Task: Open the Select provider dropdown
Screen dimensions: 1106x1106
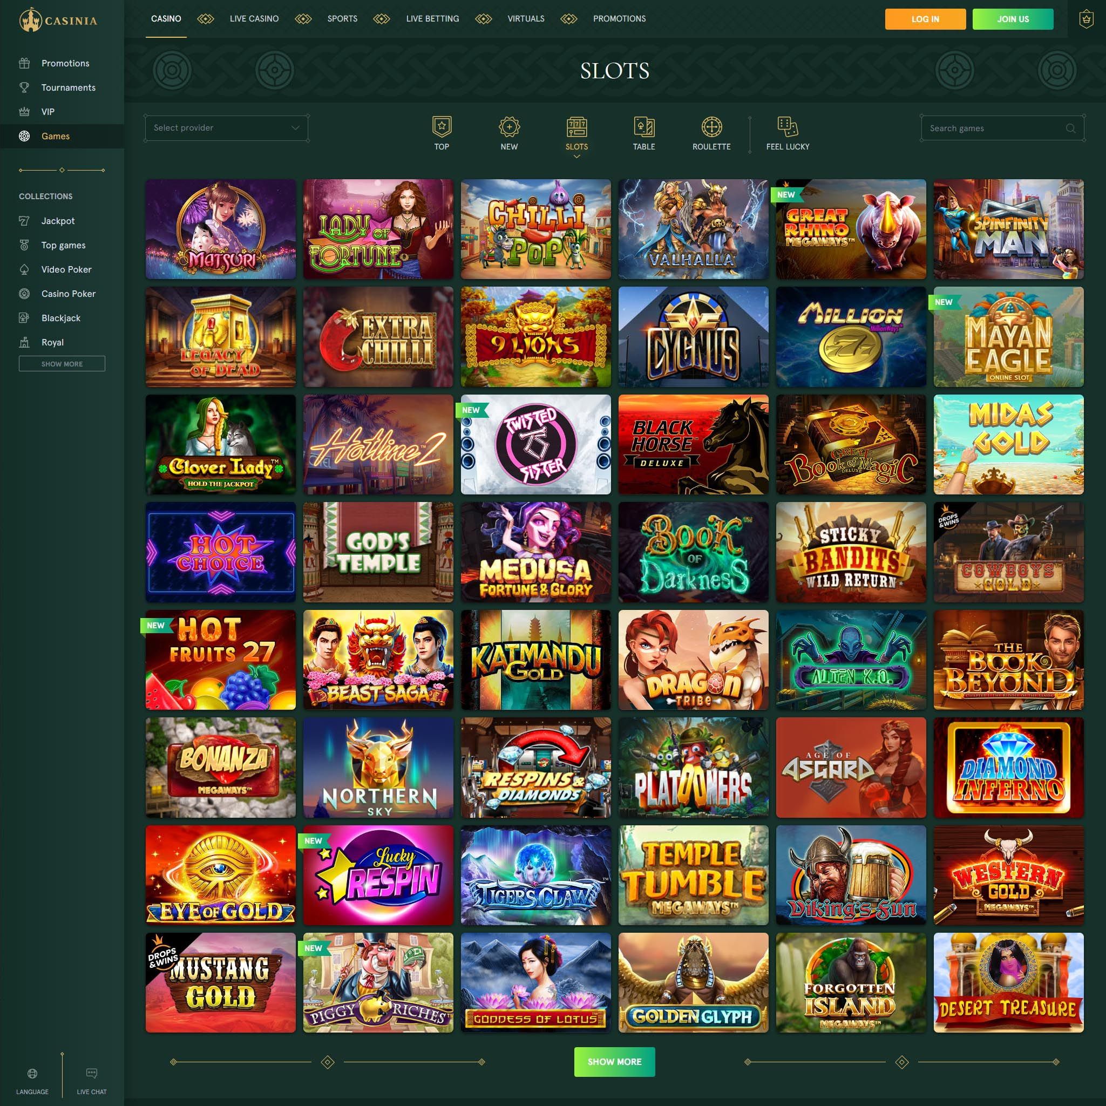Action: [x=227, y=128]
